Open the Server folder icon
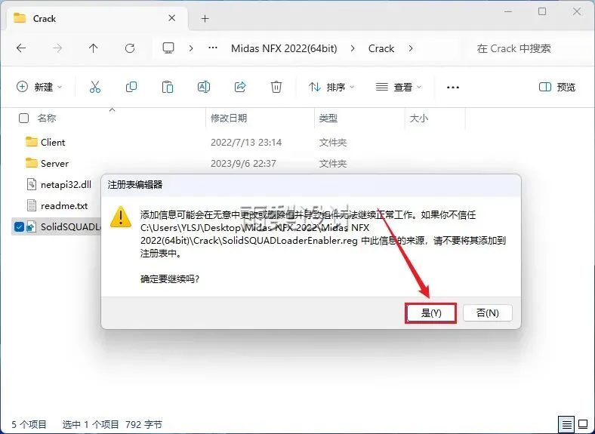This screenshot has height=434, width=595. coord(31,163)
